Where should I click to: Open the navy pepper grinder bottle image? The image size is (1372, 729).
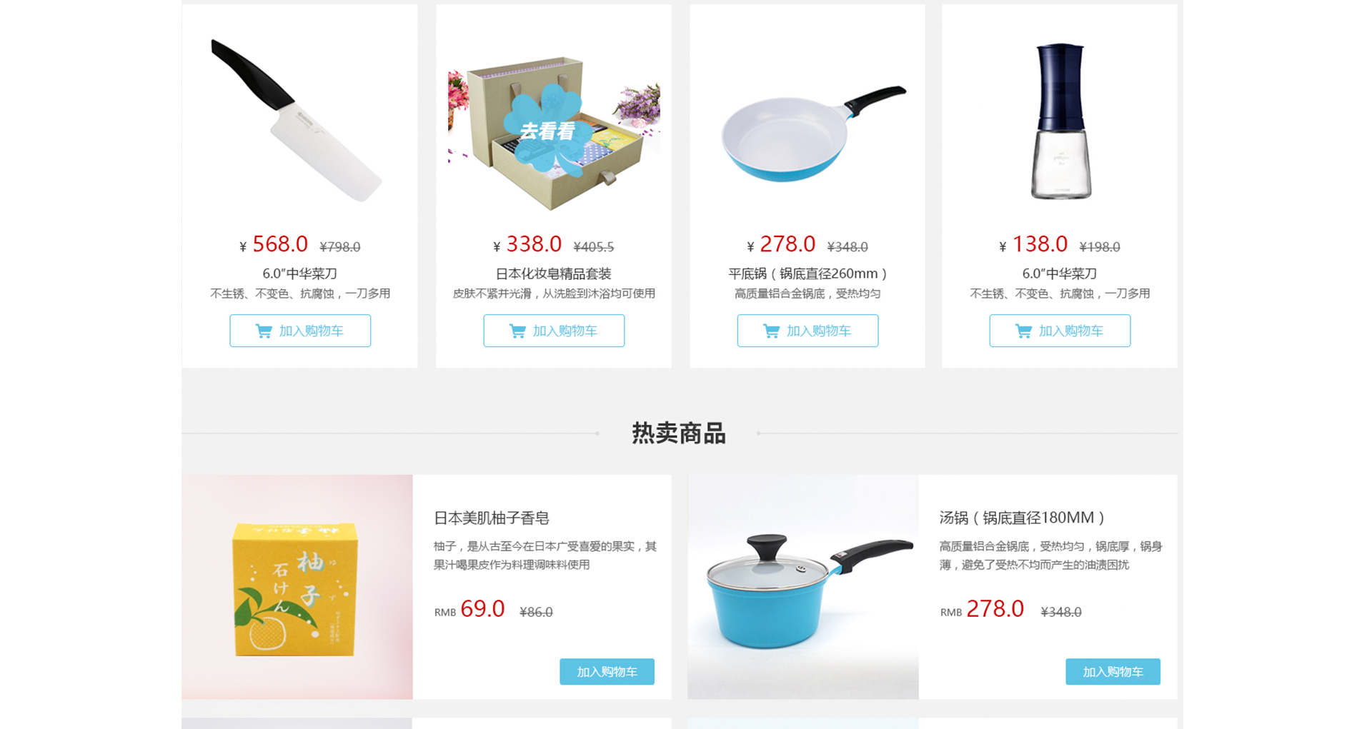(x=1061, y=120)
